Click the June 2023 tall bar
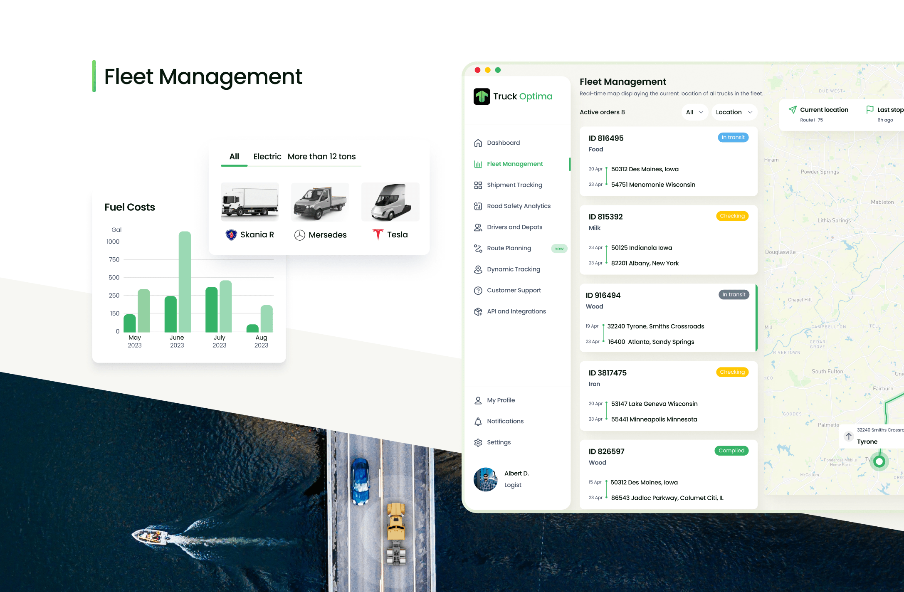The width and height of the screenshot is (904, 592). (185, 281)
